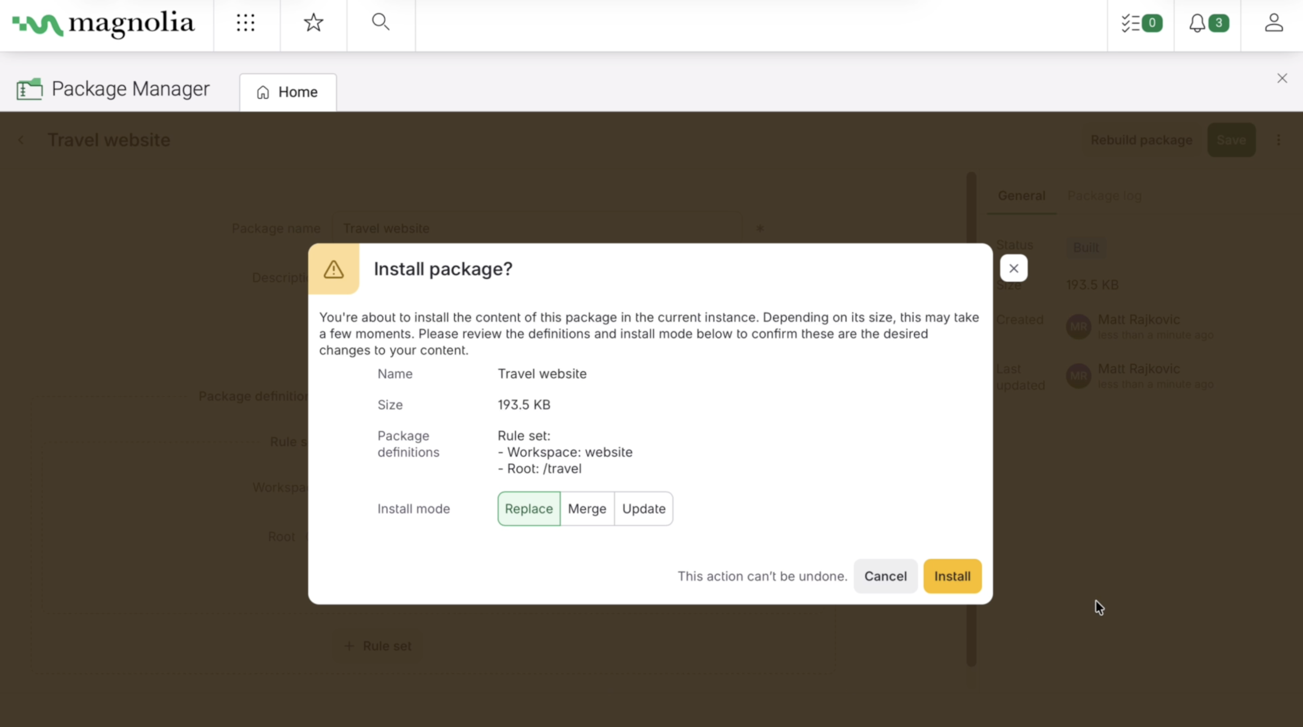Image resolution: width=1303 pixels, height=727 pixels.
Task: Click Matt Rajkovic's avatar
Action: click(1079, 326)
